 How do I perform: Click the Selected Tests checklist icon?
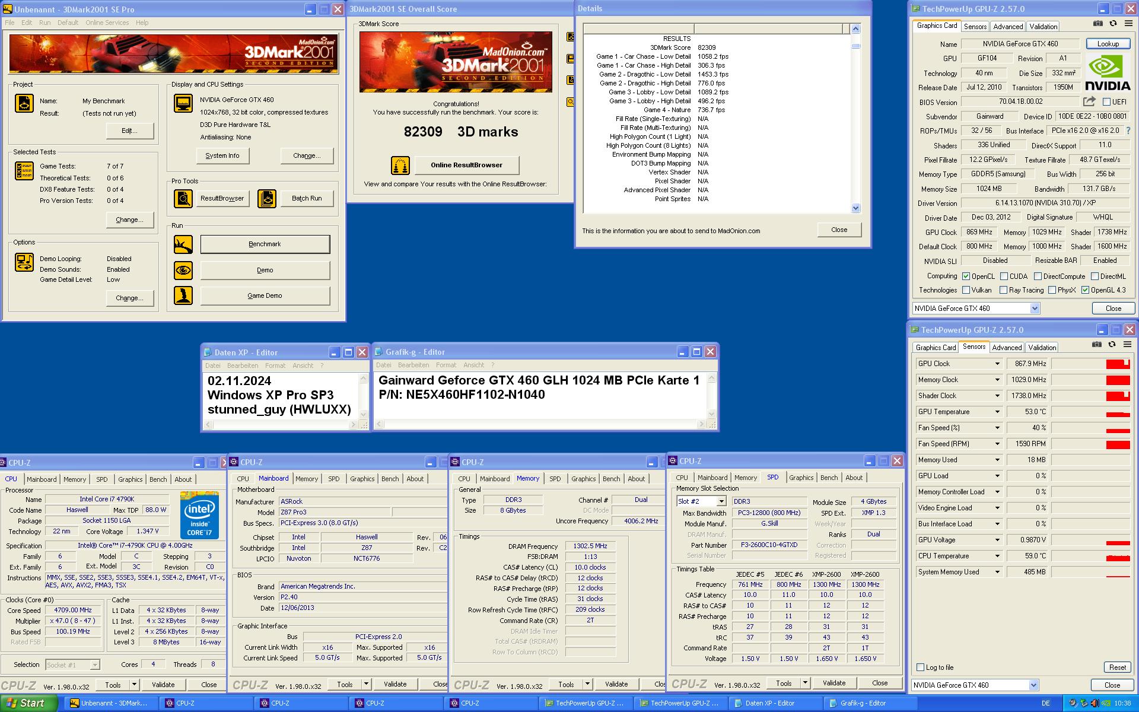point(24,171)
